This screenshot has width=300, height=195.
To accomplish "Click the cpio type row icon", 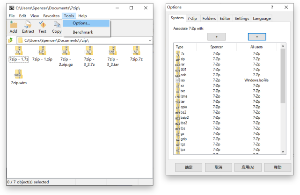I will (x=178, y=107).
